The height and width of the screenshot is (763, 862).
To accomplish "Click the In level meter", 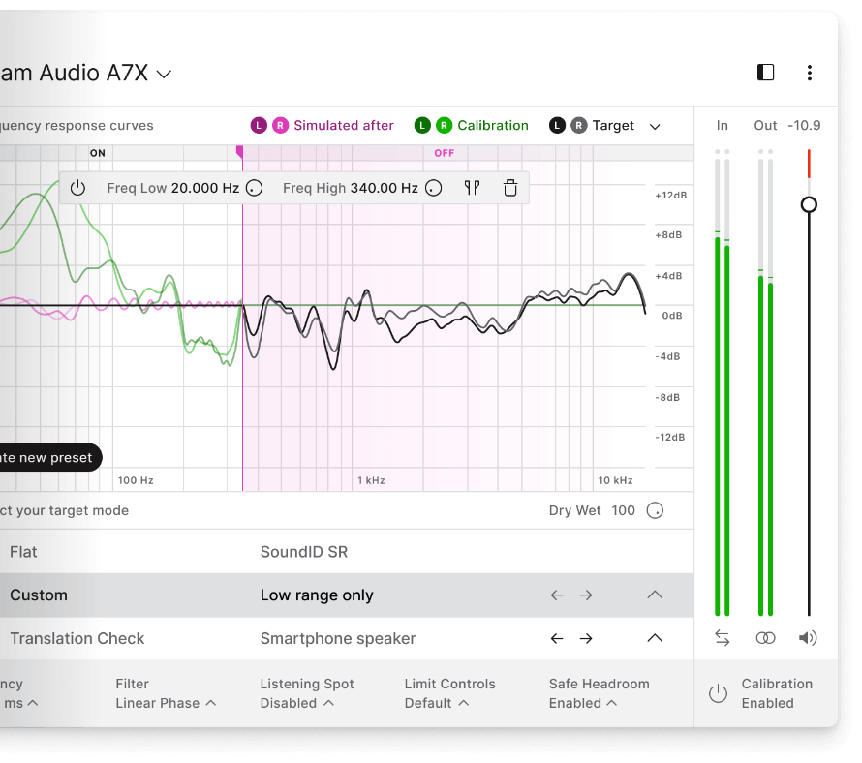I will pyautogui.click(x=723, y=382).
